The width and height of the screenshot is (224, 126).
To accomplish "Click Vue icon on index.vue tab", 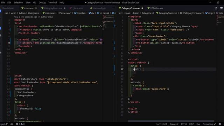I will pos(22,8).
